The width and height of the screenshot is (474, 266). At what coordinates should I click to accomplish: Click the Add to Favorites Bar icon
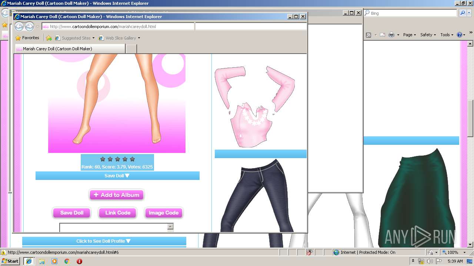pyautogui.click(x=49, y=38)
